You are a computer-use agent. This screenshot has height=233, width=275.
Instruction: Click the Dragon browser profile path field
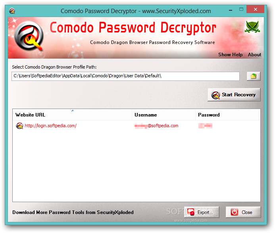pyautogui.click(x=125, y=76)
